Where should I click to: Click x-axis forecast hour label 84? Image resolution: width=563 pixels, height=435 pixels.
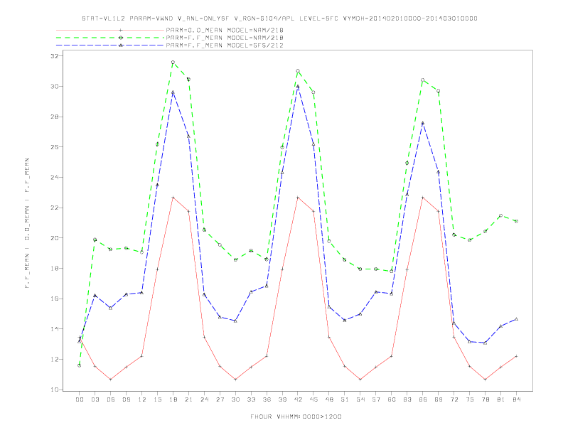[x=516, y=399]
